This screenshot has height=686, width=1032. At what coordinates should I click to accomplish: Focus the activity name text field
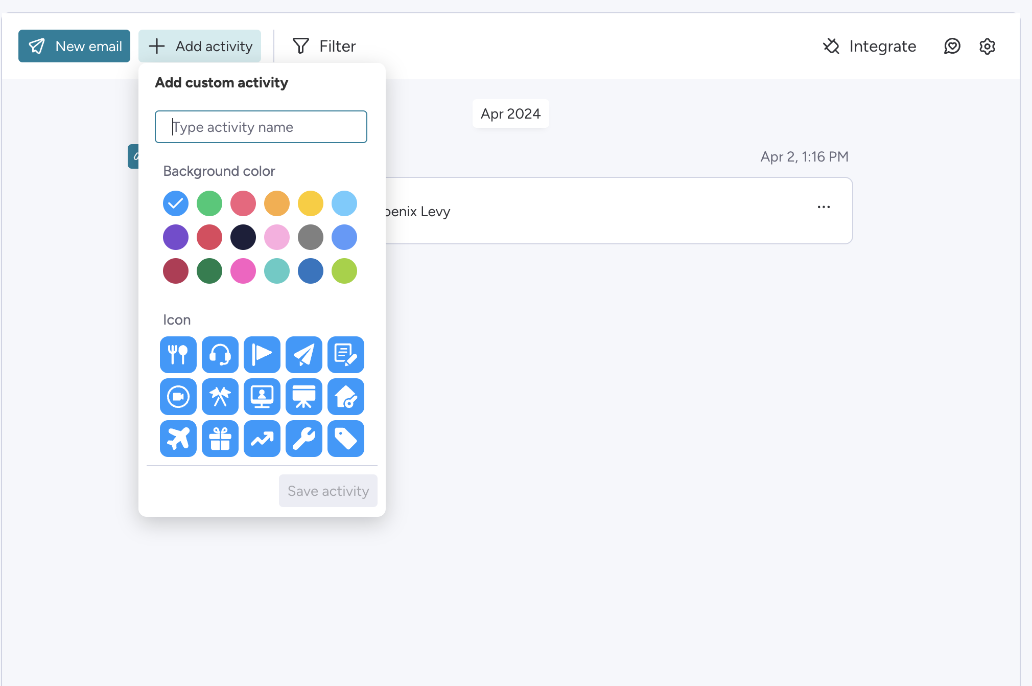point(261,127)
